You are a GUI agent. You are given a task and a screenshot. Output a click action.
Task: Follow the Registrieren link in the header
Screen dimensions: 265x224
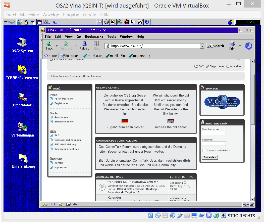pyautogui.click(x=215, y=66)
